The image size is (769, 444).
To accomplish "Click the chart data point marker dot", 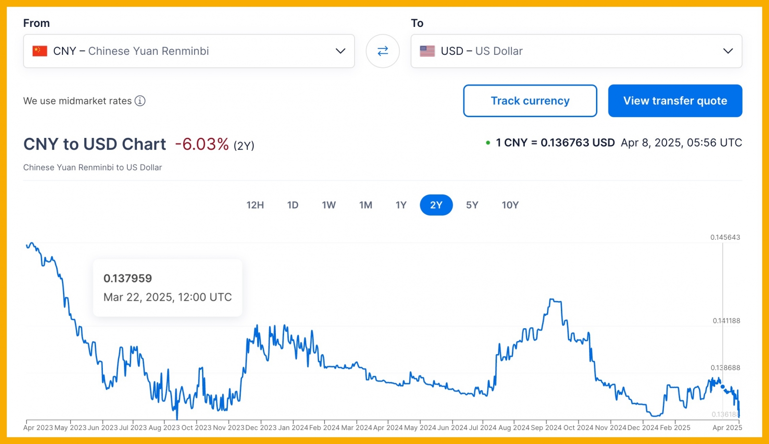I will [x=722, y=387].
